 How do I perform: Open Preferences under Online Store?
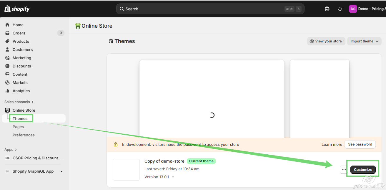click(x=24, y=135)
